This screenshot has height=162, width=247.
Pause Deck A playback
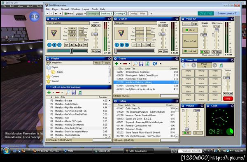click(49, 45)
